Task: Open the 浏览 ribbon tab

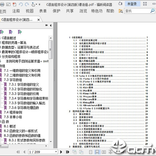Action: coord(83,11)
